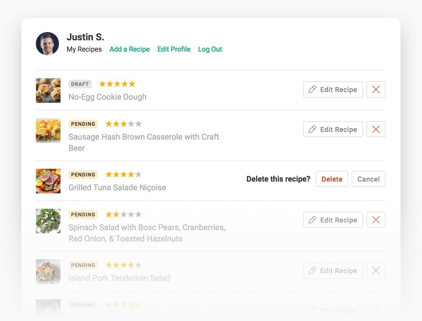Click the Grilled Tuna Salade Niçoise photo
422x321 pixels.
[x=48, y=181]
